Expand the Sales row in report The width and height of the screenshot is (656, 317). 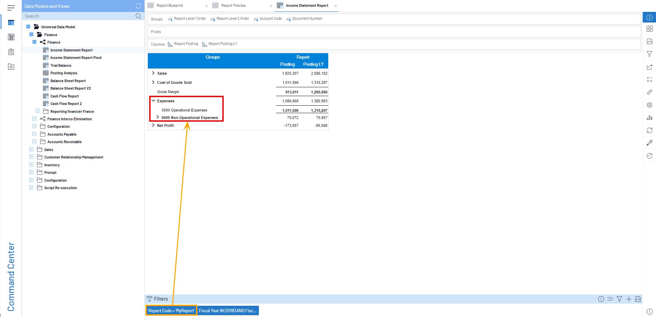153,73
